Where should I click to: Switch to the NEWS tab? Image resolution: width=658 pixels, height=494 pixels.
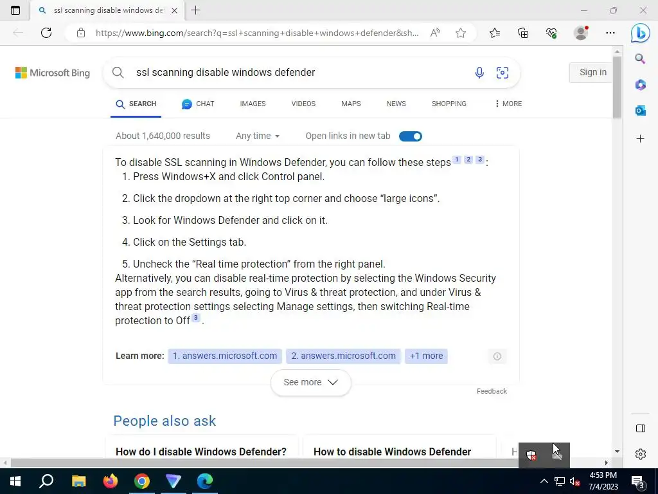coord(396,104)
